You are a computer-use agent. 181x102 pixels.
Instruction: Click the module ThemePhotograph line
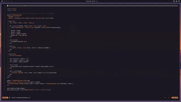click(14, 15)
